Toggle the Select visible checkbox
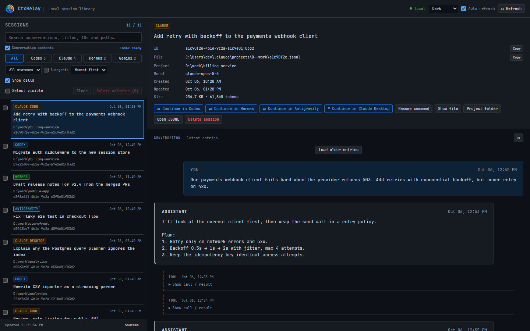The width and height of the screenshot is (530, 331). (7, 91)
